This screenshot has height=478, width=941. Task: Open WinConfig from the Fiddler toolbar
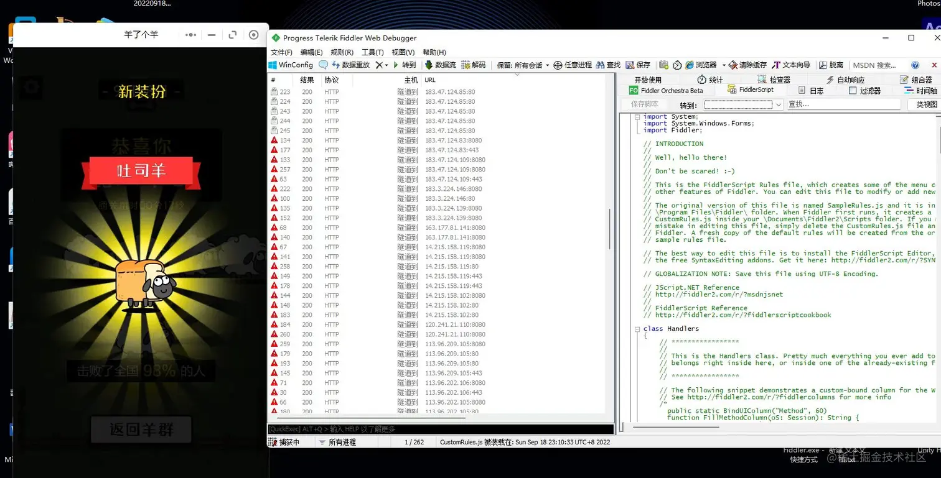click(x=291, y=65)
